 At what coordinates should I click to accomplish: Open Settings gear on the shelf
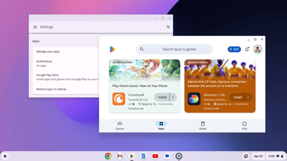tap(179, 156)
